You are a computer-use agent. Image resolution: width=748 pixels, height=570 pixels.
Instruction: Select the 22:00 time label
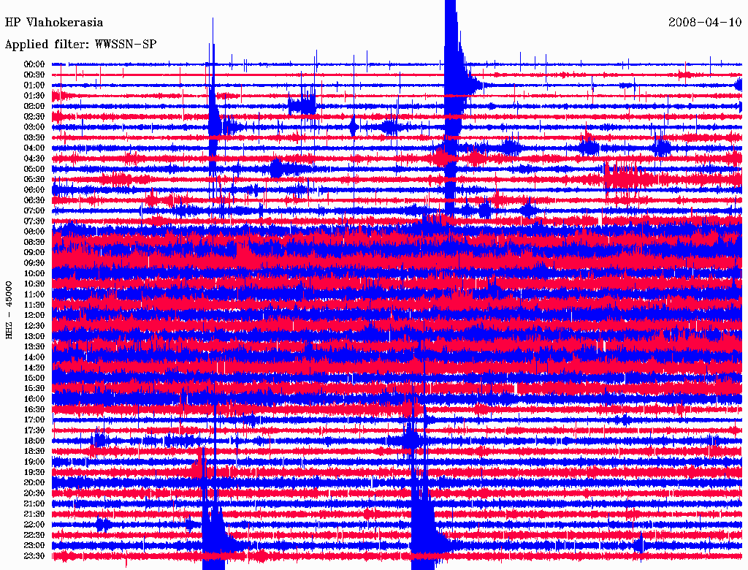pyautogui.click(x=34, y=524)
